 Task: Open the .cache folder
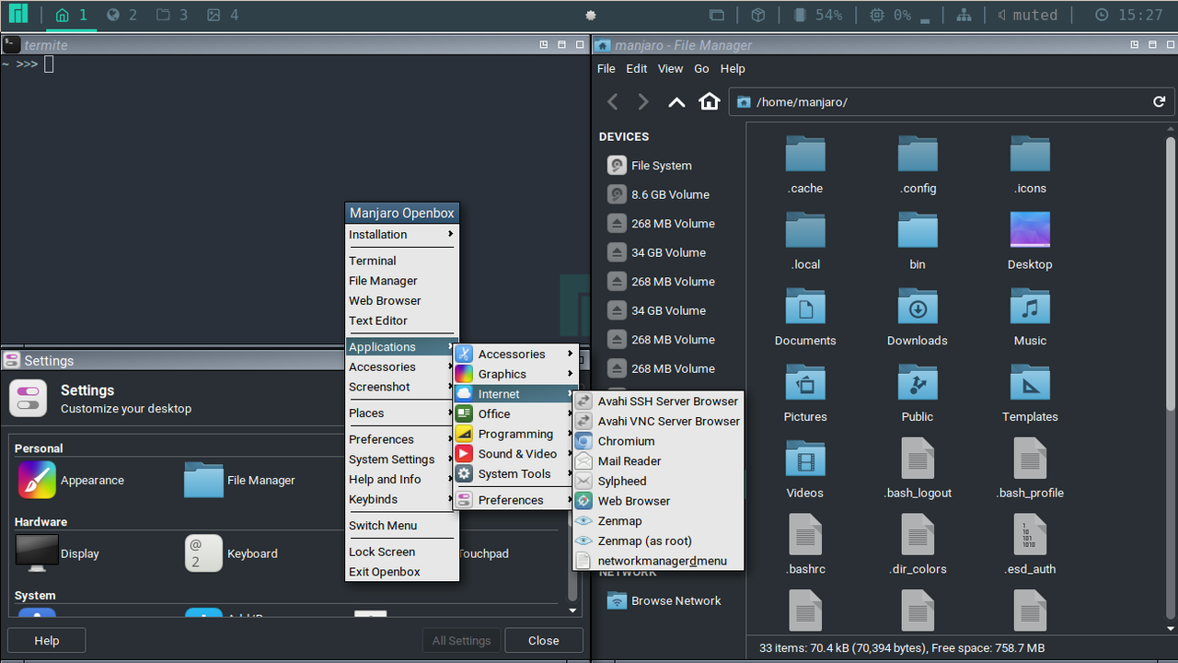point(805,166)
